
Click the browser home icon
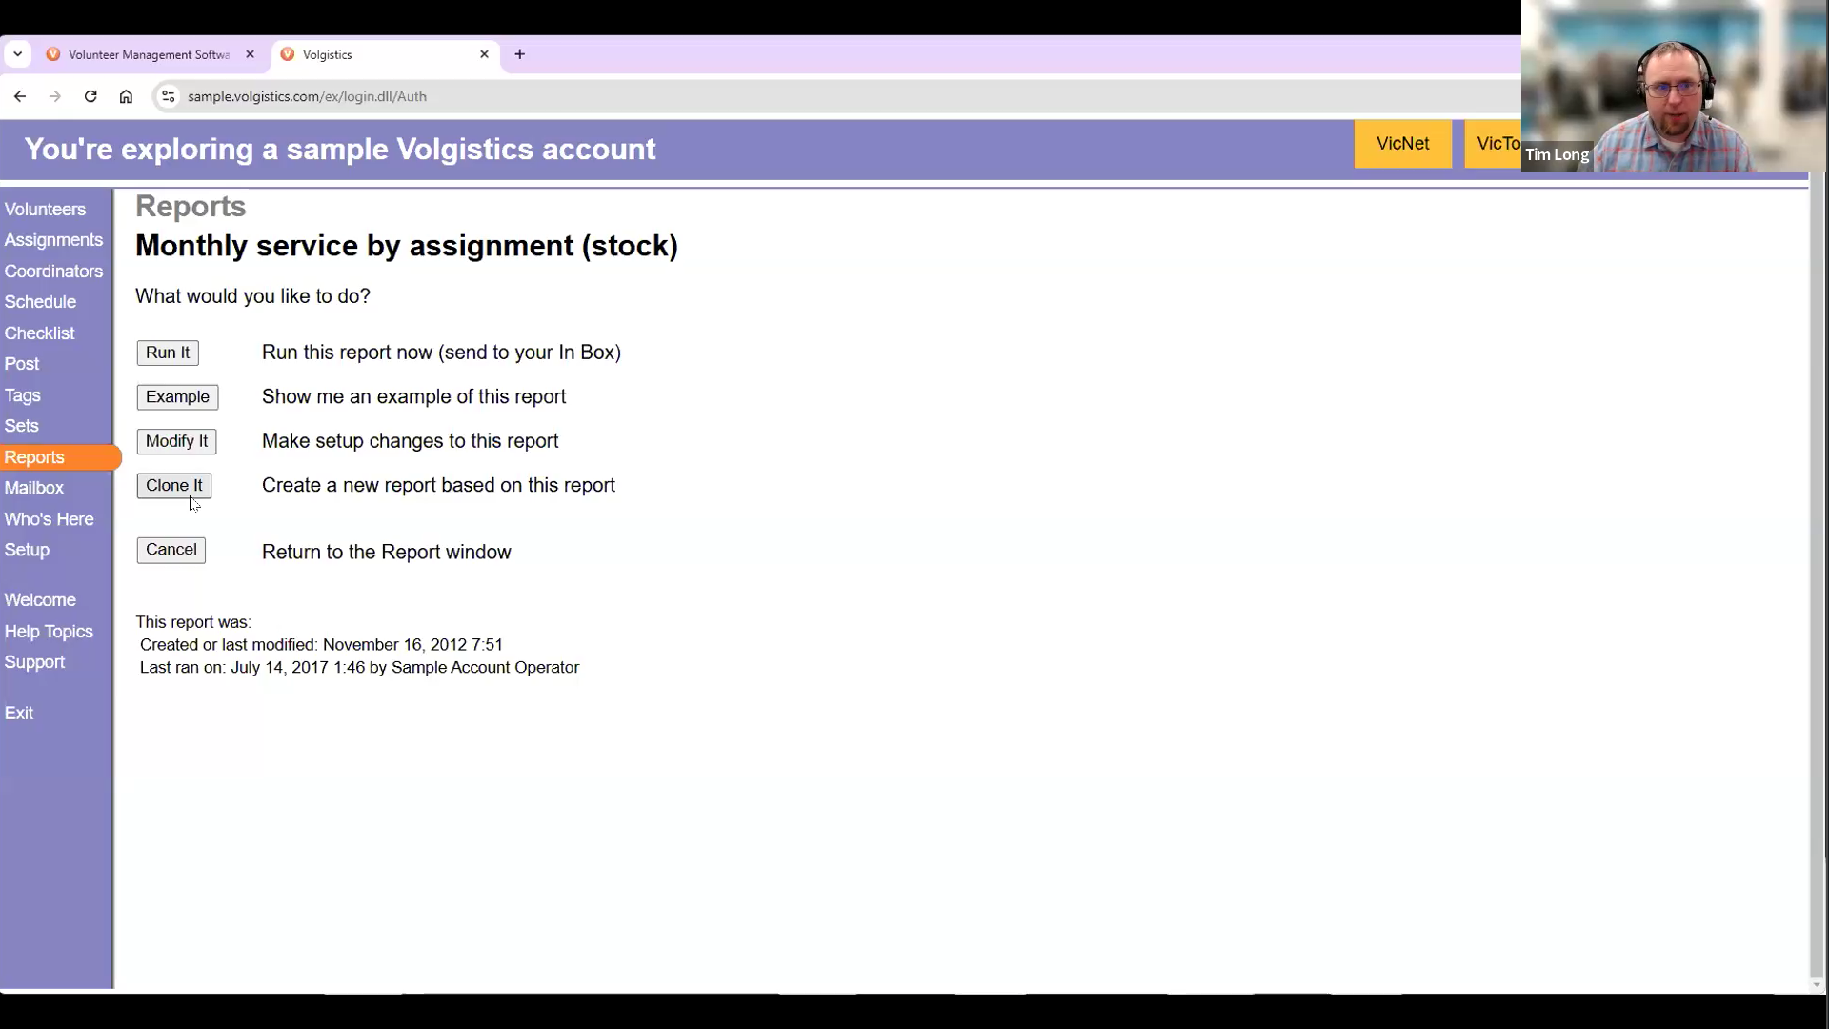coord(126,96)
